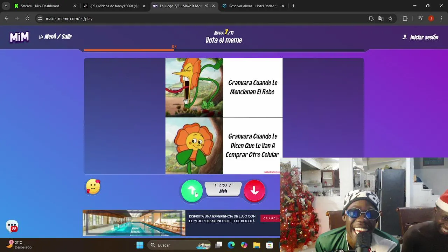Expand the tab search dropdown
The height and width of the screenshot is (252, 448).
[6, 6]
